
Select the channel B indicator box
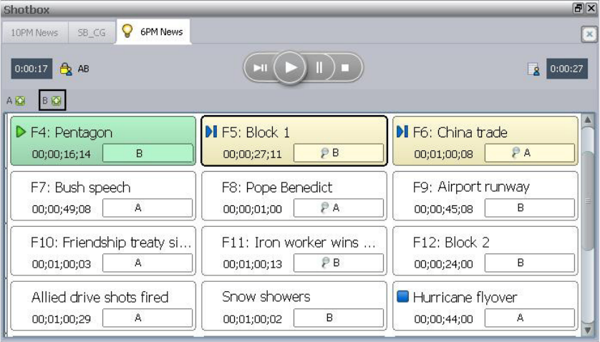tap(52, 100)
